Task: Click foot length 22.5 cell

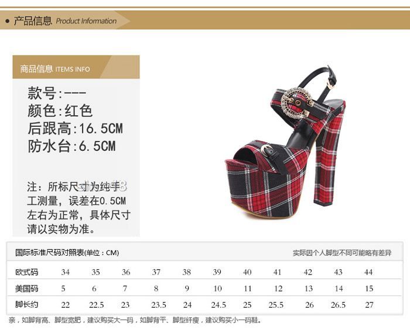Action: [97, 305]
